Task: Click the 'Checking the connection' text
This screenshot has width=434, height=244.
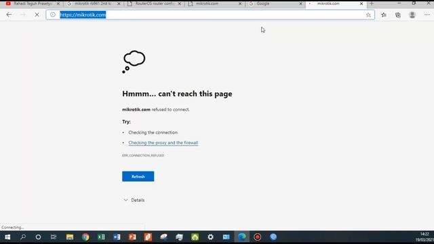Action: point(153,133)
